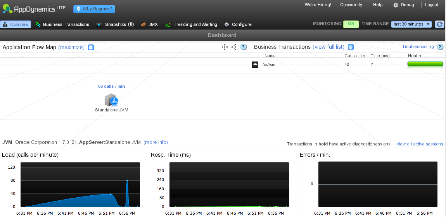This screenshot has width=446, height=217.
Task: Click the Resp. Time chart
Action: (x=229, y=185)
